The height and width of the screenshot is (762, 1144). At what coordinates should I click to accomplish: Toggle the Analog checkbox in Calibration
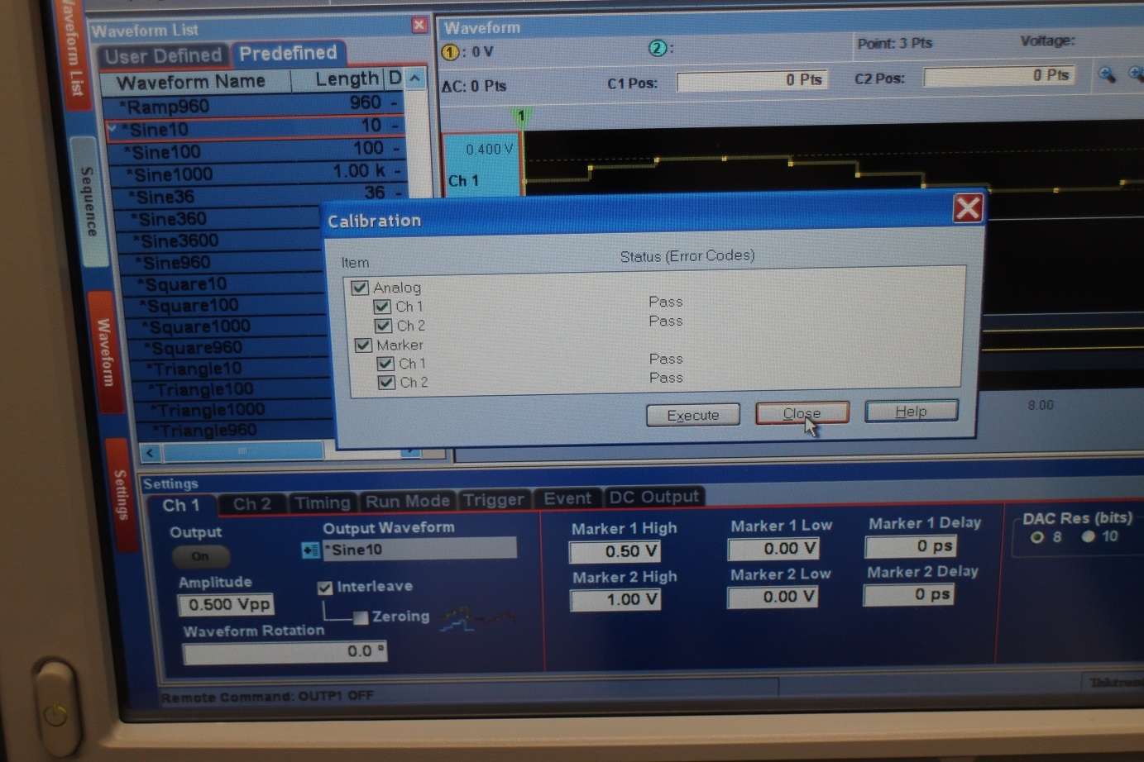pyautogui.click(x=360, y=287)
